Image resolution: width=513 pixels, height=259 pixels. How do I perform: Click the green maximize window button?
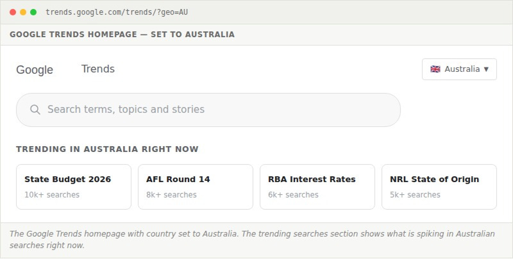click(x=33, y=12)
